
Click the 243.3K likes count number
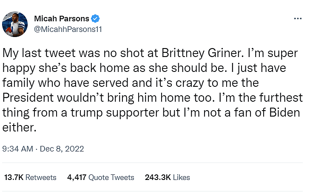[x=157, y=177]
